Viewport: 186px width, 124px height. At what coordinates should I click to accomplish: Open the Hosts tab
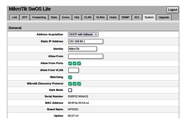point(113,17)
